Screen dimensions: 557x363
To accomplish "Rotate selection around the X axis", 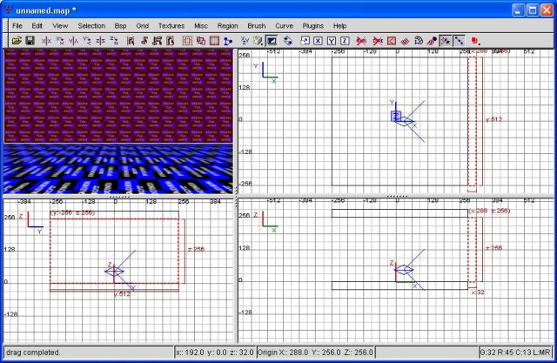I will [60, 41].
